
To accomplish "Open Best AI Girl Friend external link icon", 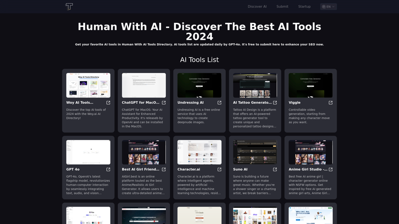I will 164,169.
